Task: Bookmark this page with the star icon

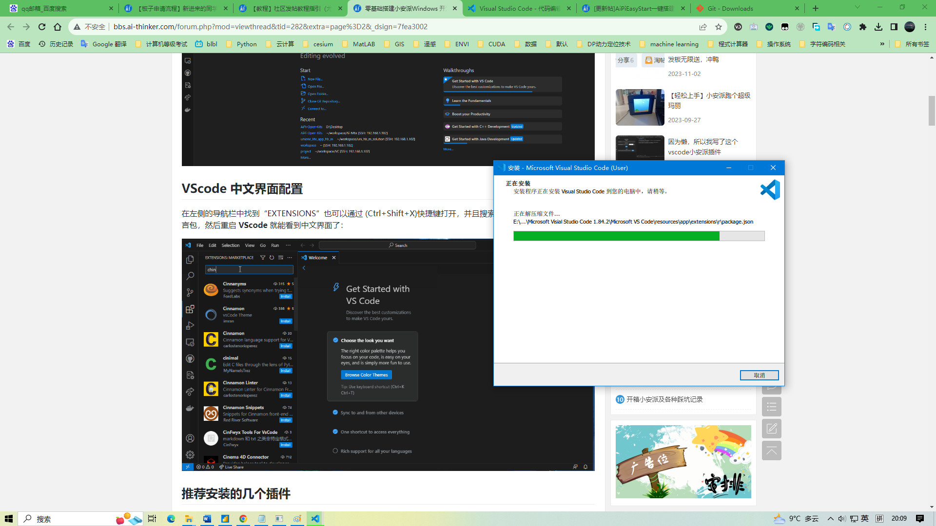Action: (719, 27)
